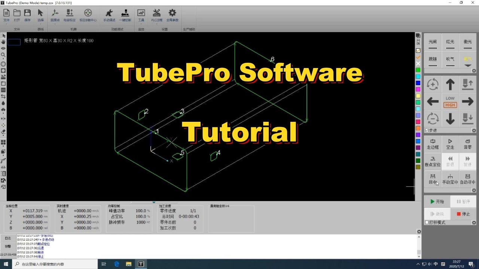The width and height of the screenshot is (479, 269).
Task: Open the 报警 alarm tab
Action: pyautogui.click(x=8, y=246)
